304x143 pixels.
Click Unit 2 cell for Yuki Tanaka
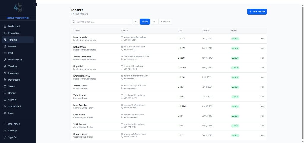[x=180, y=126]
